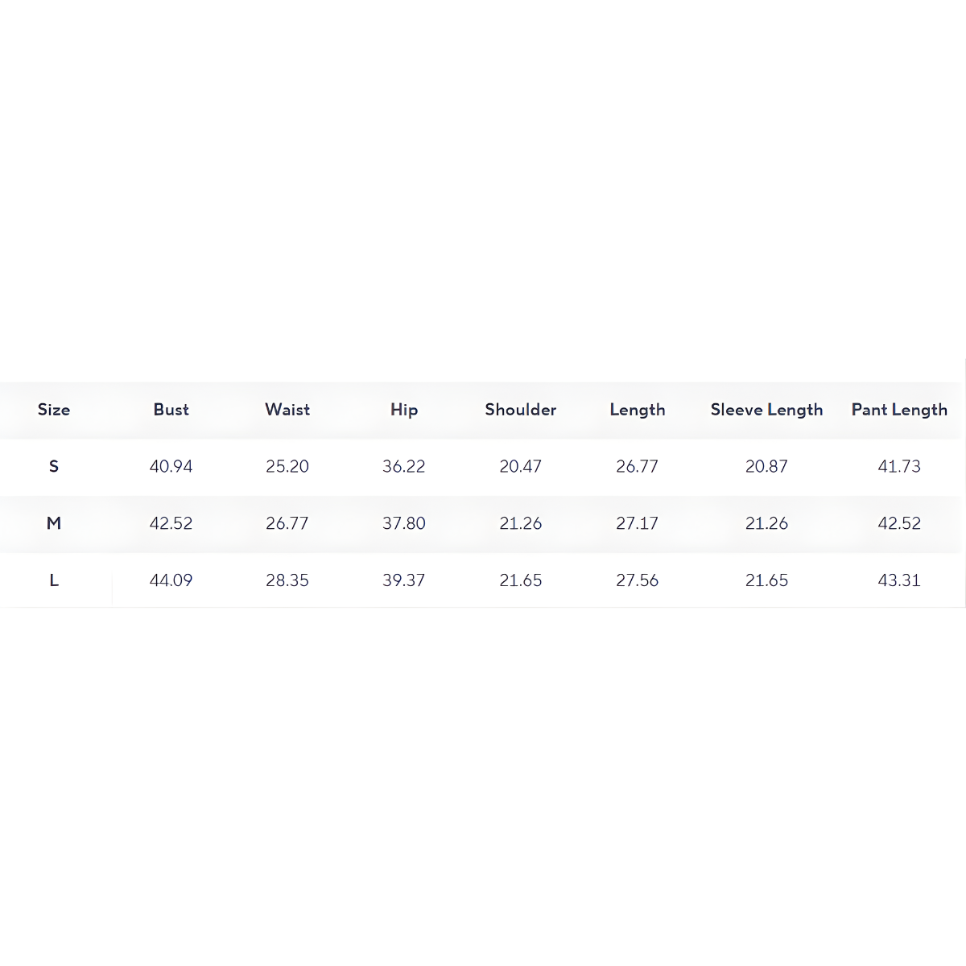Select the L size row label
Image resolution: width=966 pixels, height=966 pixels.
[54, 580]
